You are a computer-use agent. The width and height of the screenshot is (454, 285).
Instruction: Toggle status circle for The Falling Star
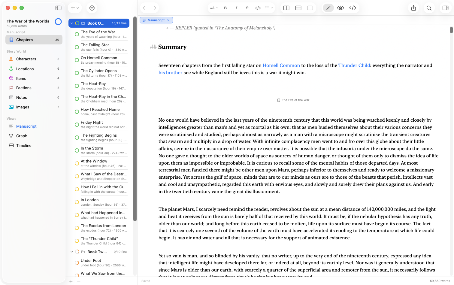(77, 47)
